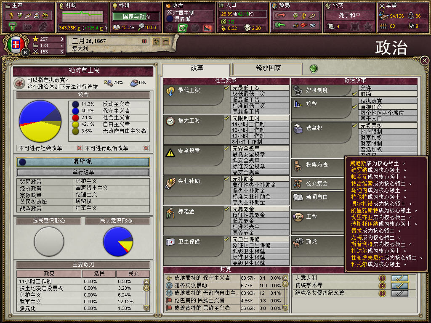The height and width of the screenshot is (323, 431).
Task: Click the question mark icon for 大意大利
Action: (x=382, y=278)
